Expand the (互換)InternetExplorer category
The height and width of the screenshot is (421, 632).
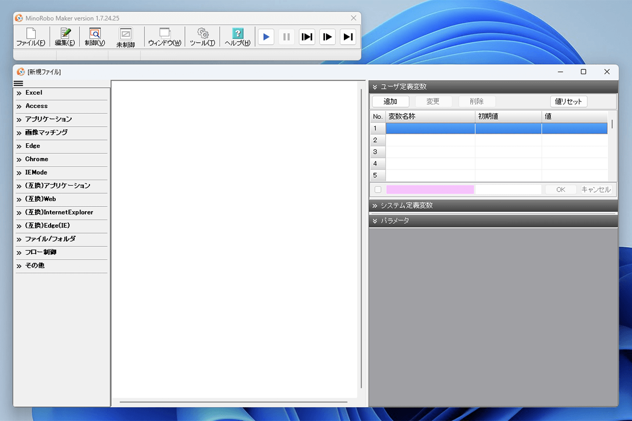[61, 213]
